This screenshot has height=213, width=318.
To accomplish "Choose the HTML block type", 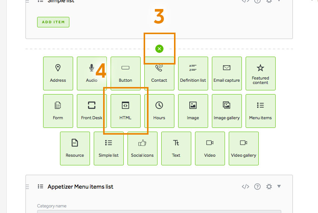I will point(125,111).
